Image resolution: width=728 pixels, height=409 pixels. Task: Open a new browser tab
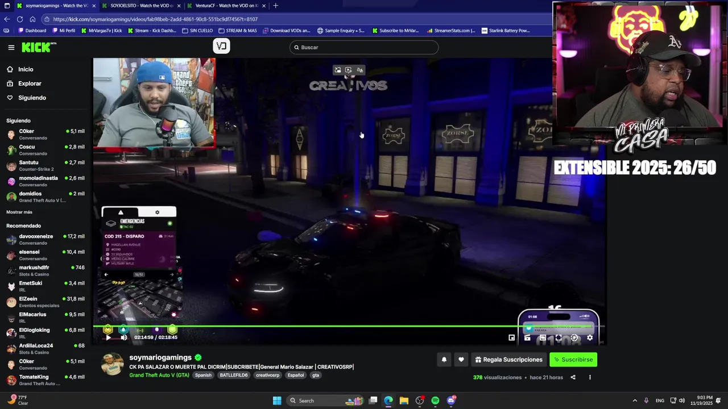click(x=276, y=6)
